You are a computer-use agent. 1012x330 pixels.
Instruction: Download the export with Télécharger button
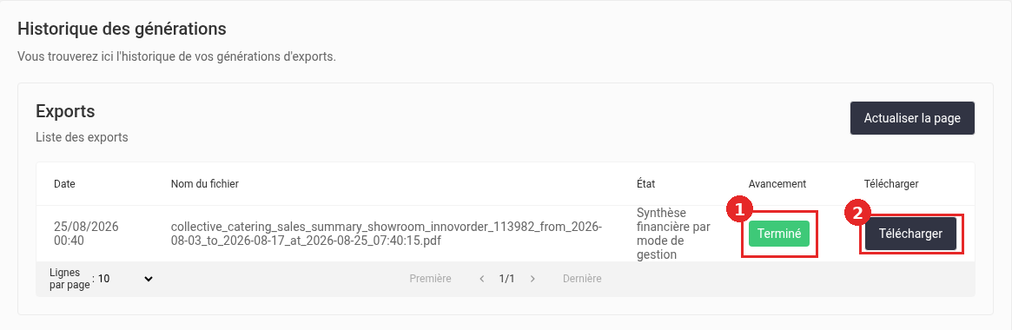pos(910,234)
